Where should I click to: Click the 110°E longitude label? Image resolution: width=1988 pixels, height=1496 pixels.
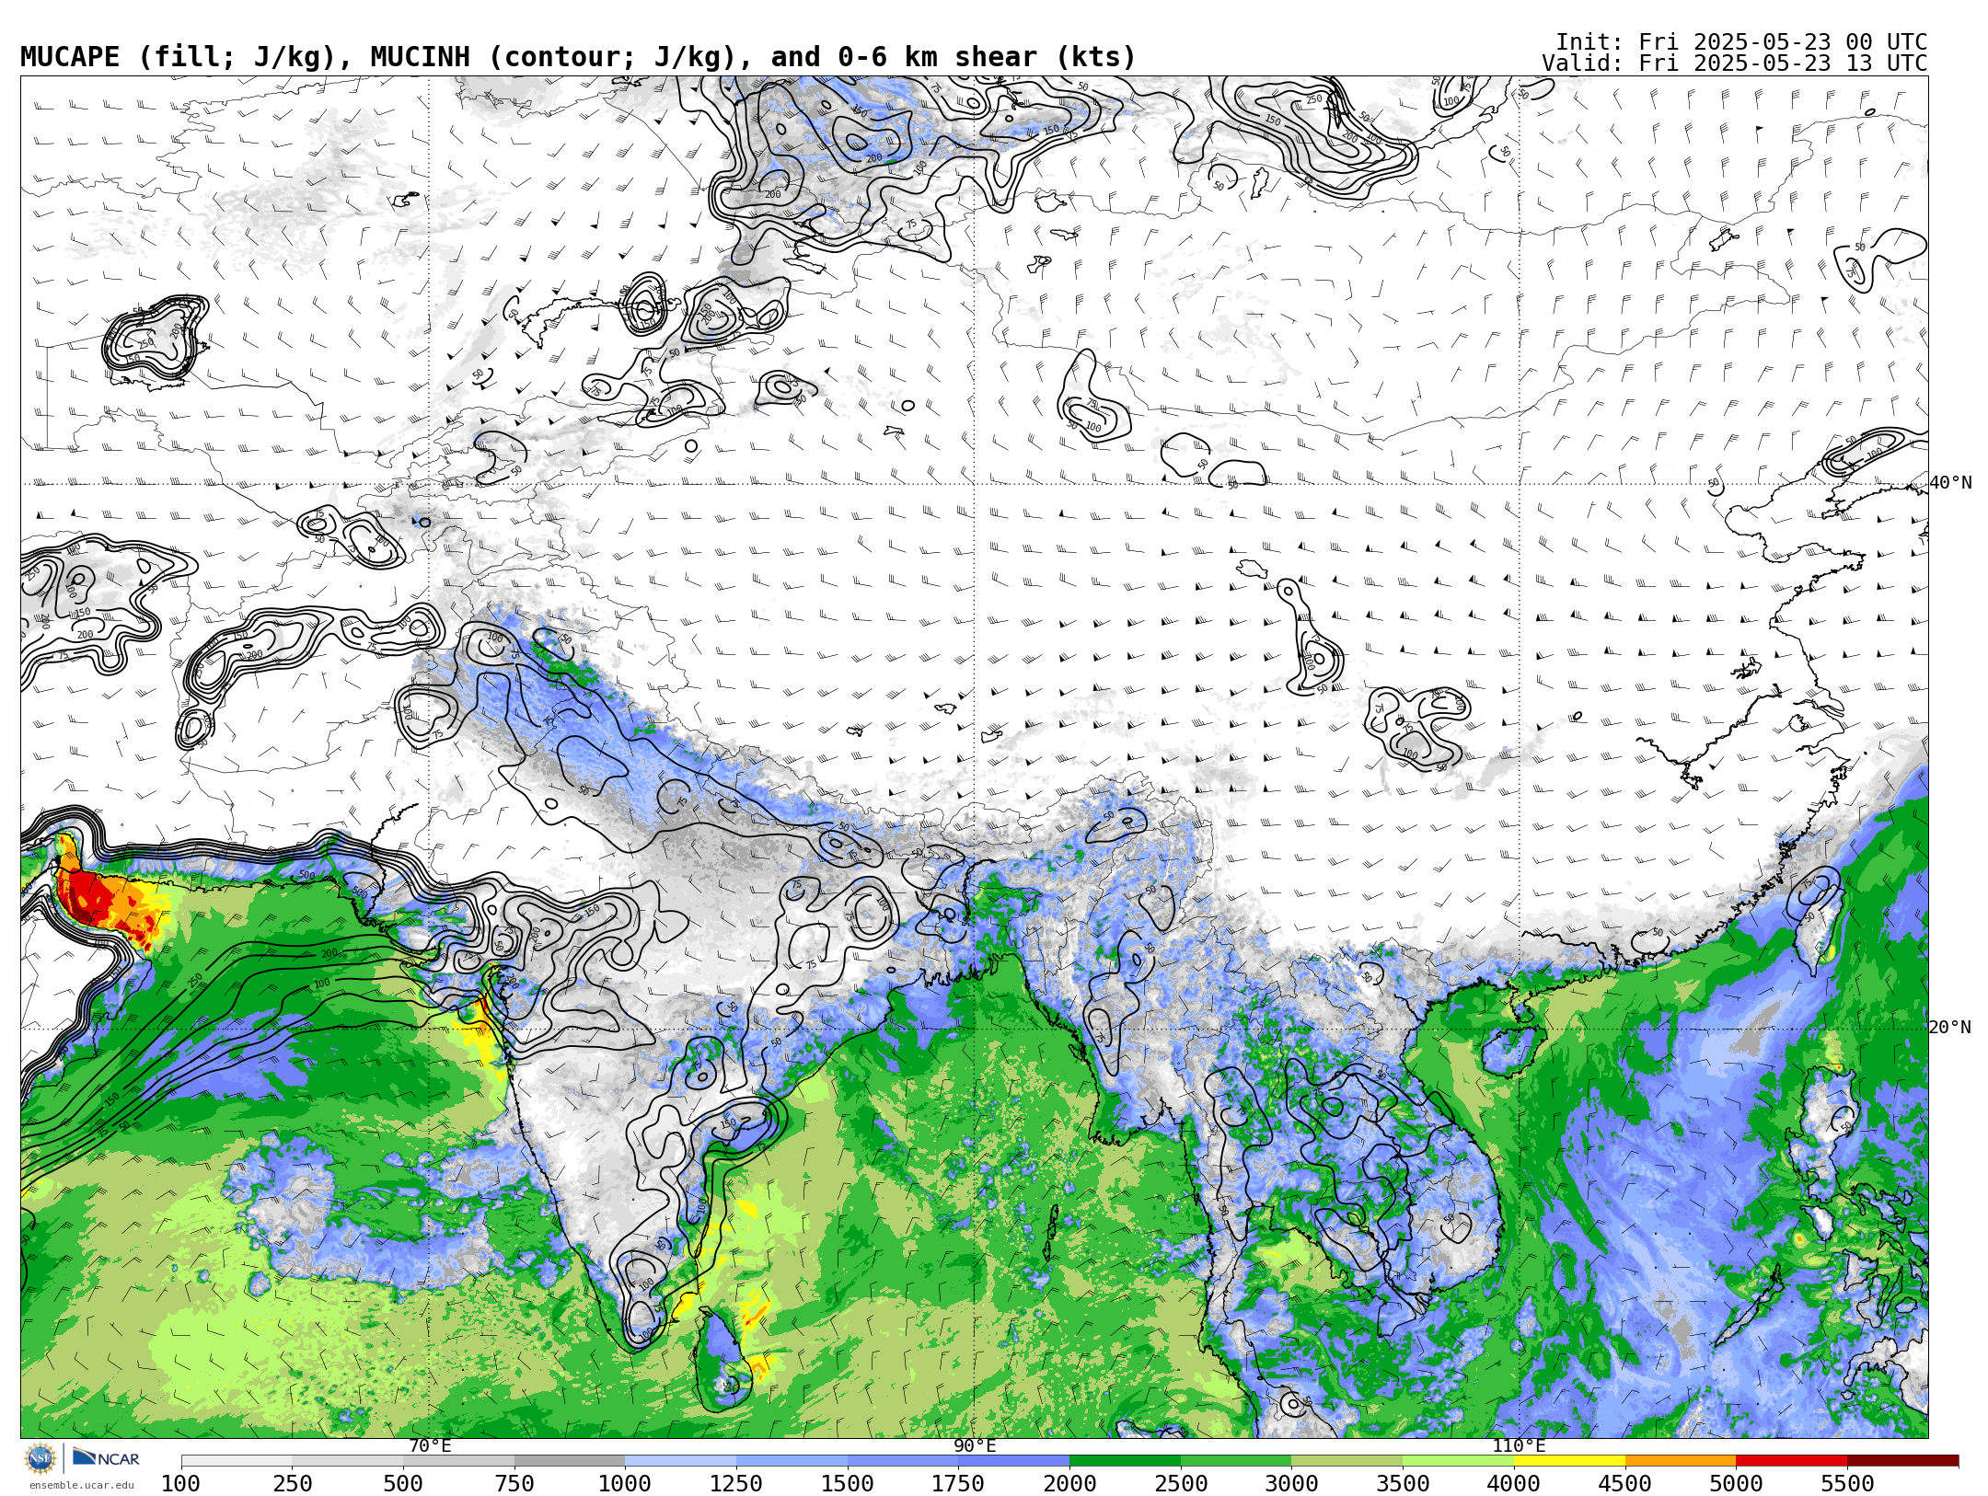(x=1519, y=1446)
